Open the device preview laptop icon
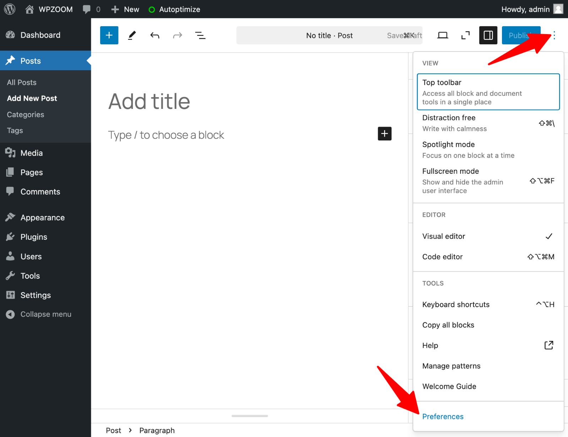Image resolution: width=568 pixels, height=437 pixels. click(x=443, y=35)
